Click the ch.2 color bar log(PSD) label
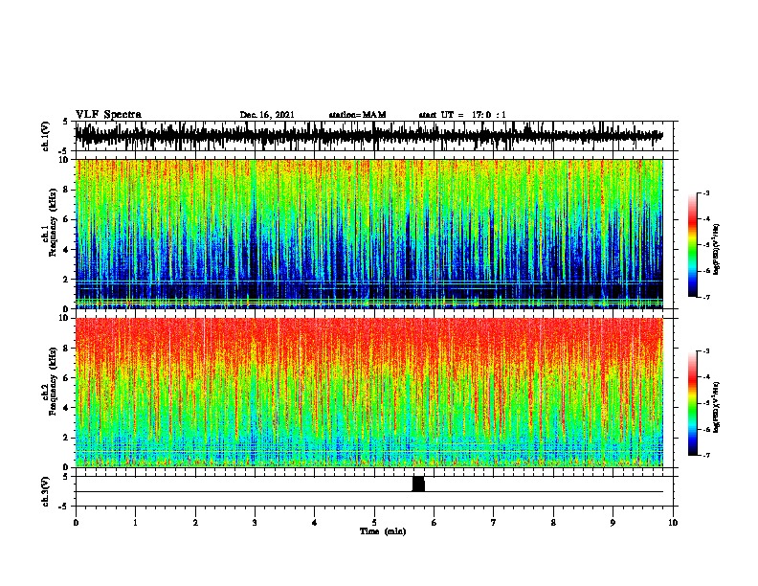 tap(716, 407)
